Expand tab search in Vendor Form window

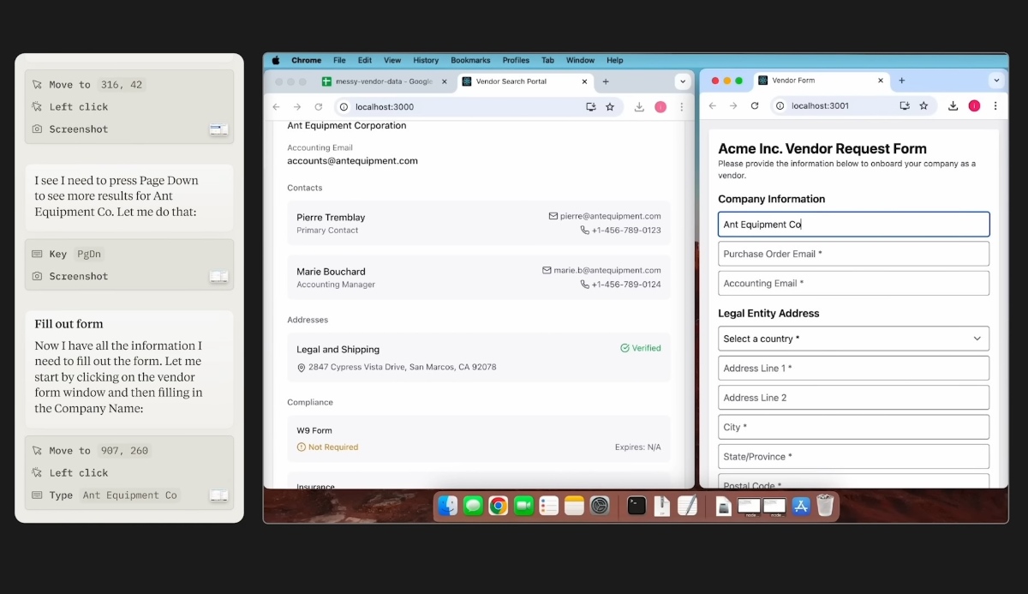(x=995, y=81)
